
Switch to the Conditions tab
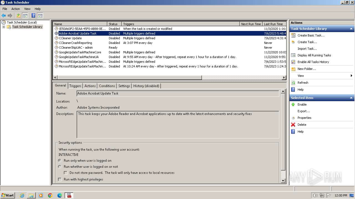pos(107,86)
